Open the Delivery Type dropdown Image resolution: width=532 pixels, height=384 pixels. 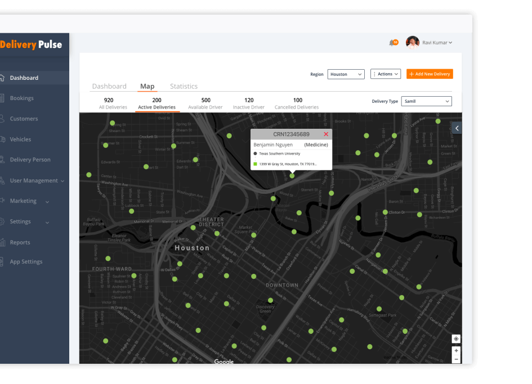427,101
